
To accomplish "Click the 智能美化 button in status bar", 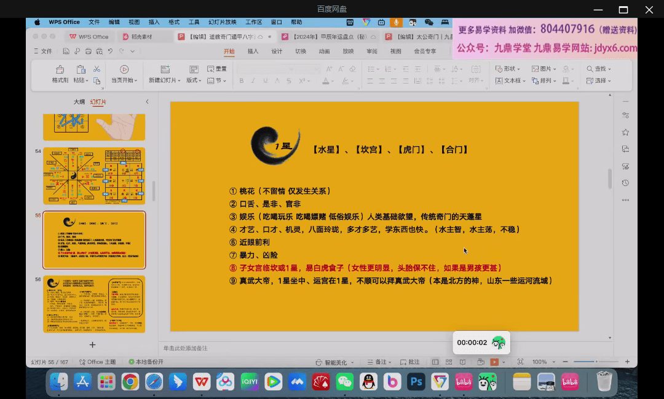I will (335, 362).
